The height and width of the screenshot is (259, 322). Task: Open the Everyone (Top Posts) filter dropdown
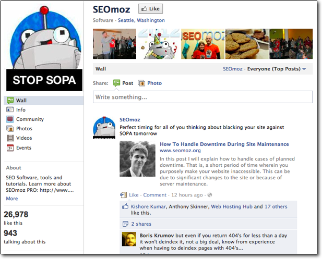pyautogui.click(x=304, y=69)
